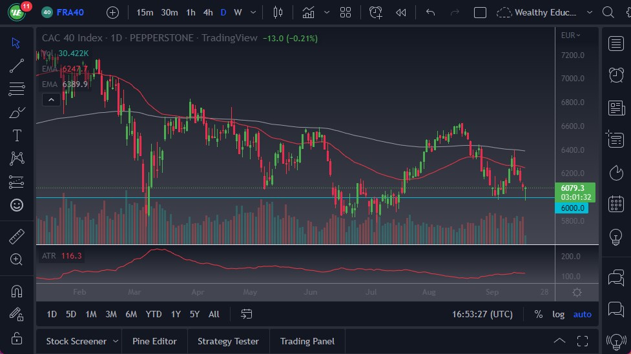Open the Alerts clock icon

tap(616, 75)
